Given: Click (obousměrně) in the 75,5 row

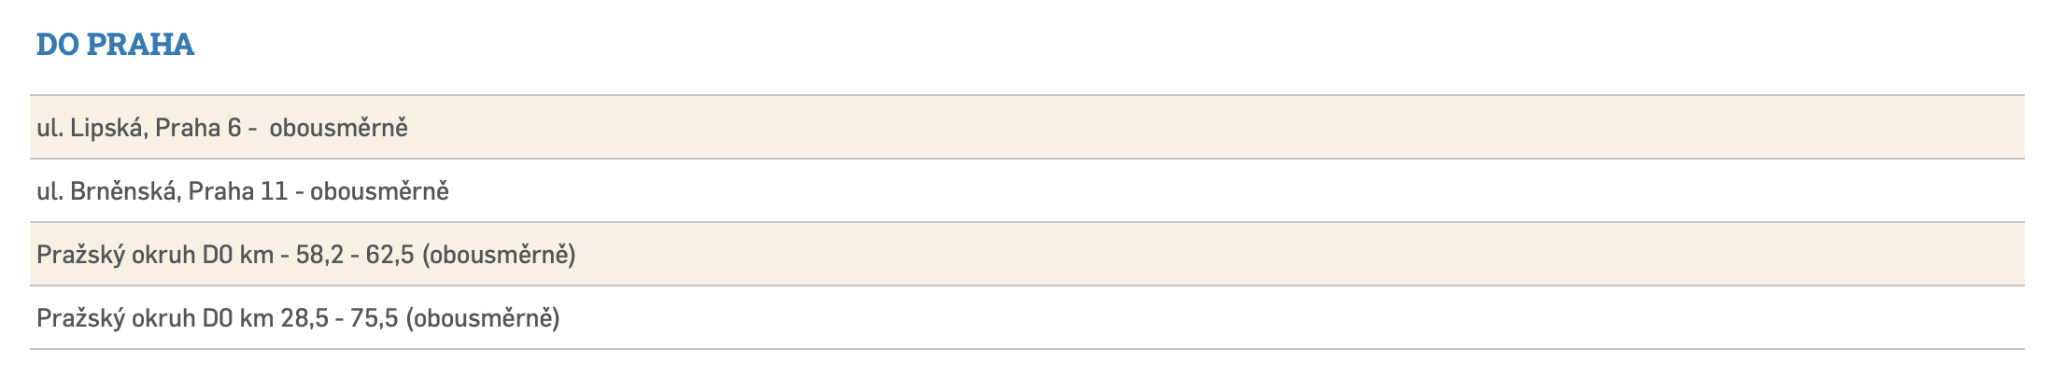Looking at the screenshot, I should (483, 318).
